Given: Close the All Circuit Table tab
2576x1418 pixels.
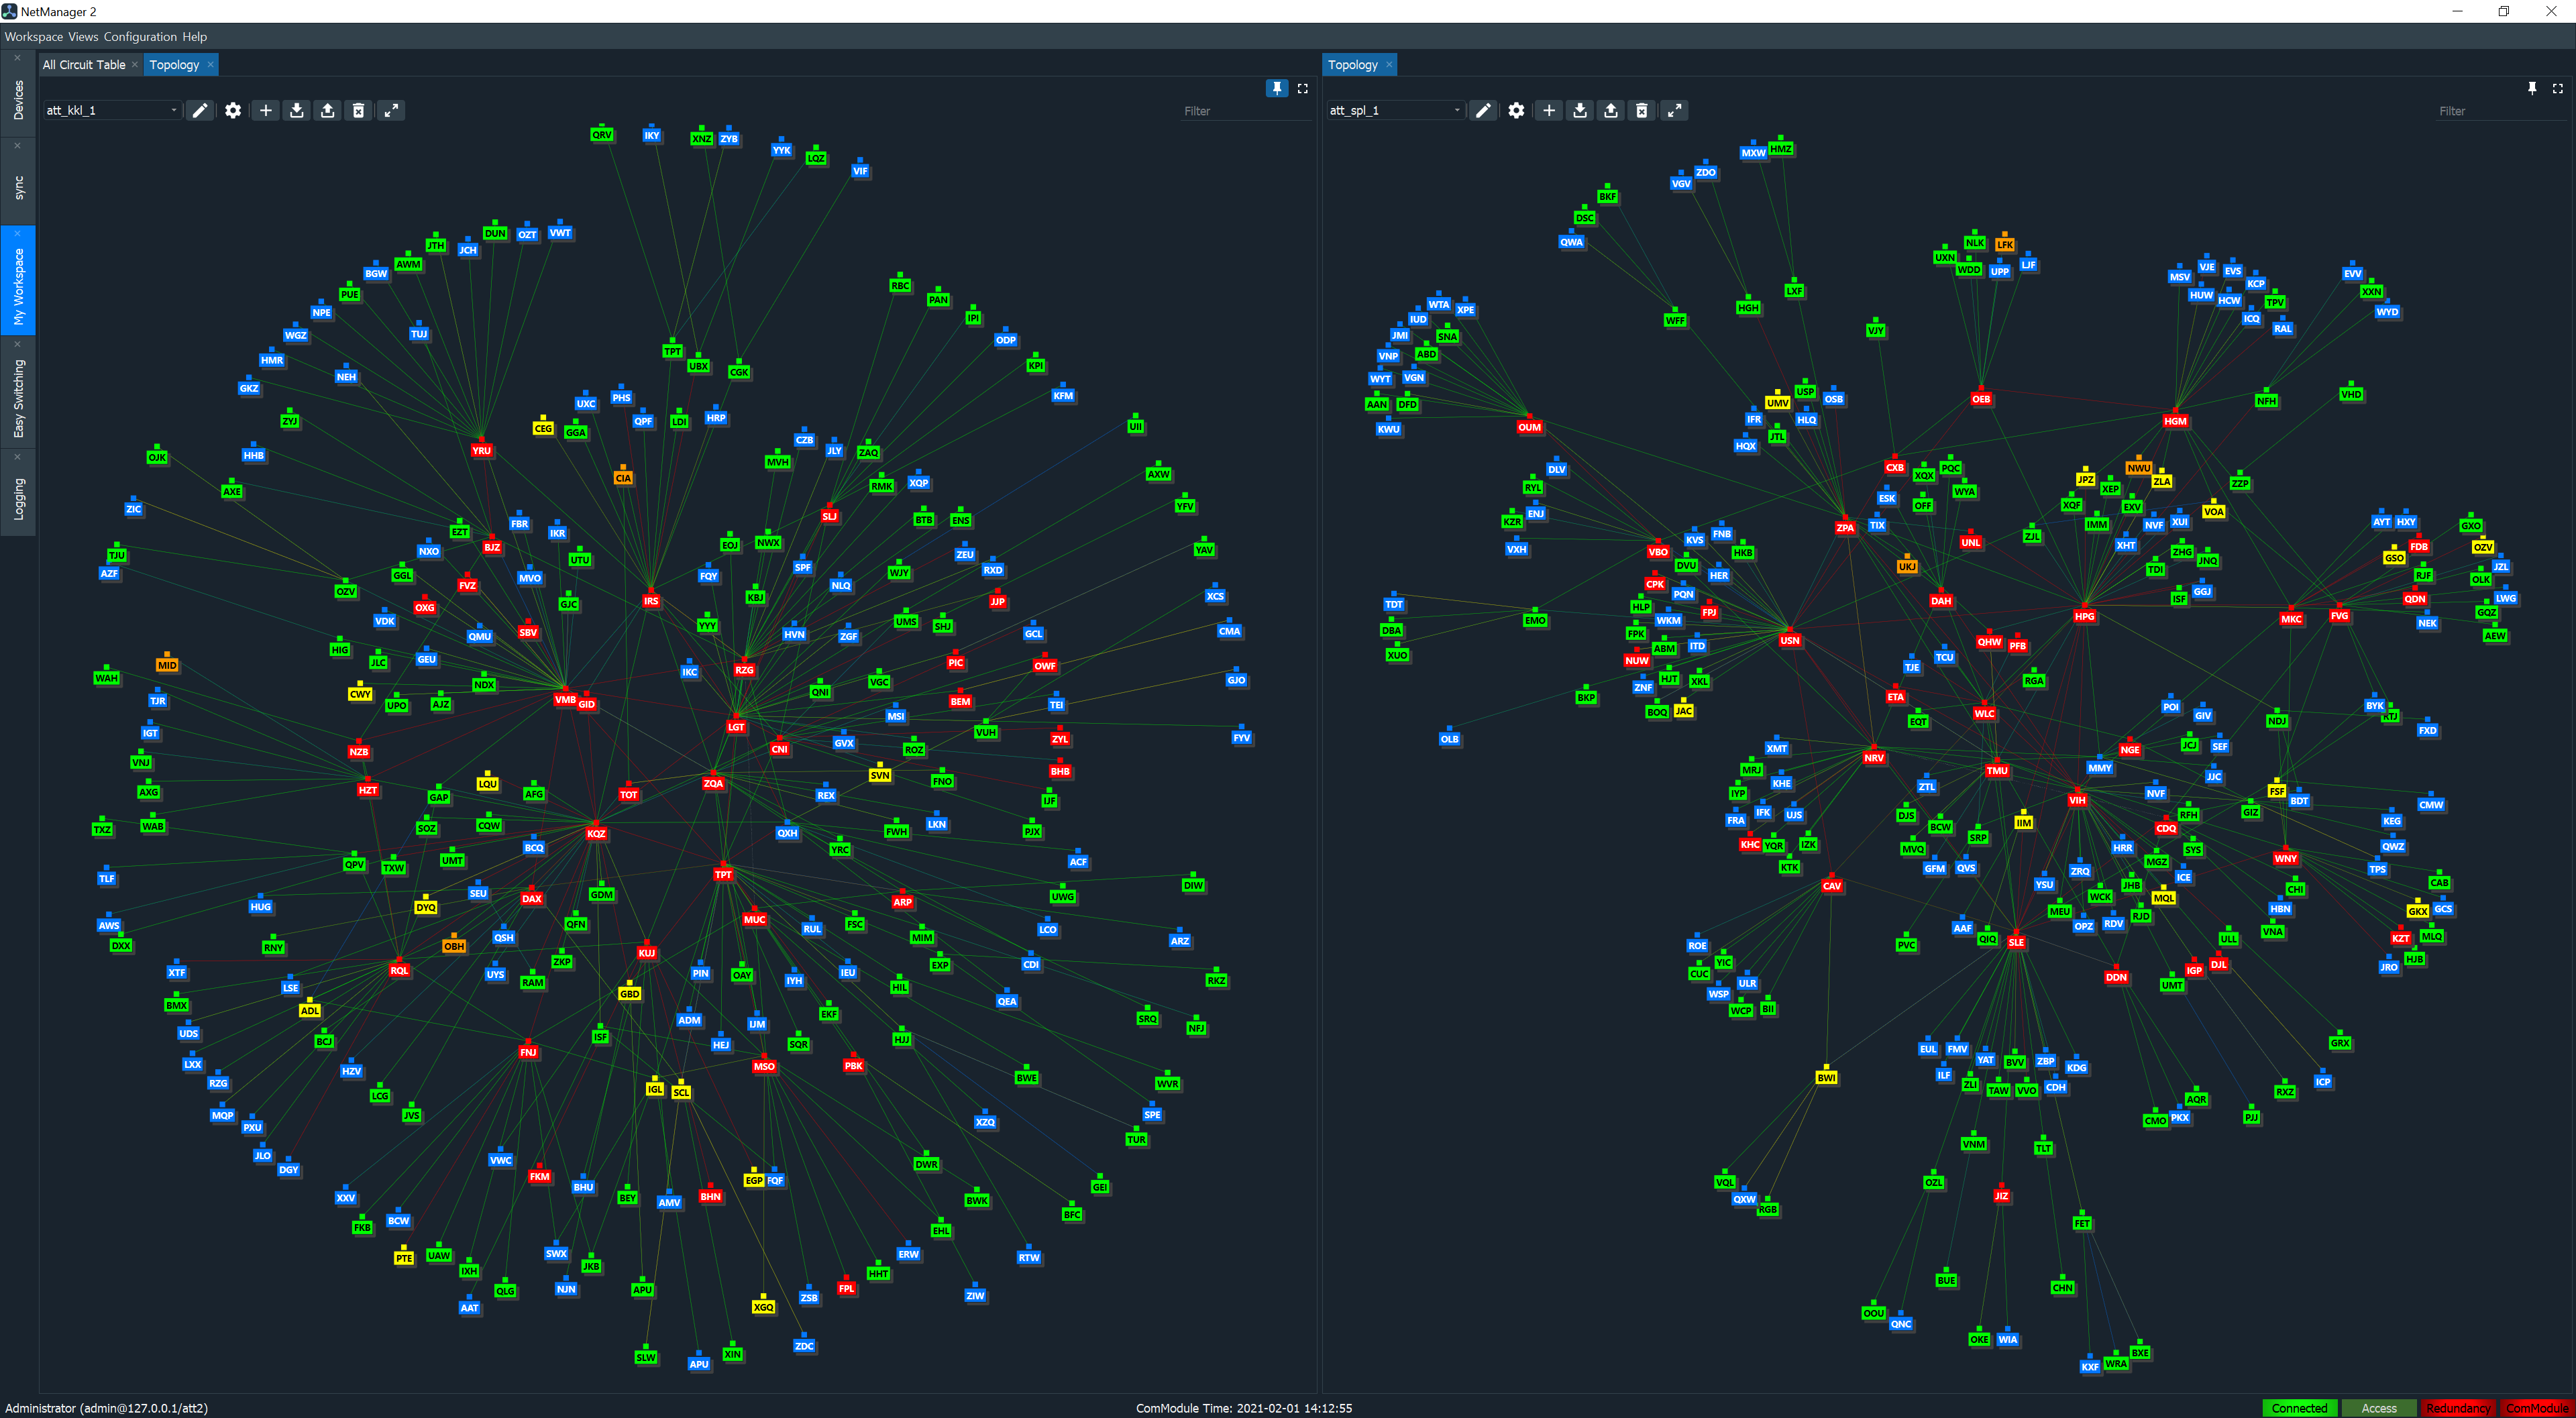Looking at the screenshot, I should (x=135, y=65).
